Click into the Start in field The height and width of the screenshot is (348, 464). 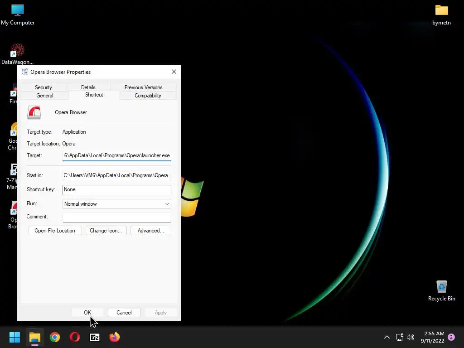(116, 175)
